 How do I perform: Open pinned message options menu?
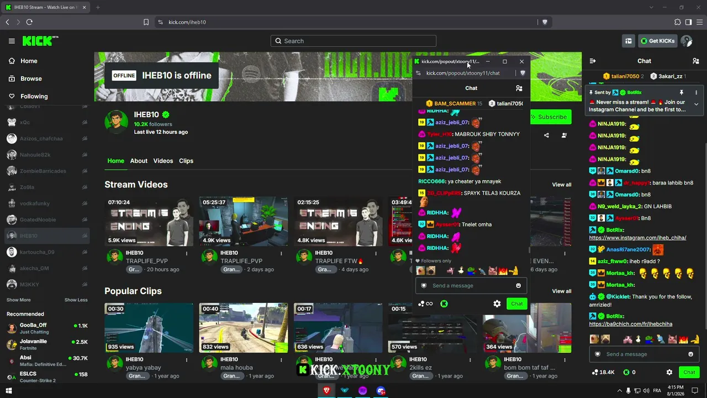(696, 92)
